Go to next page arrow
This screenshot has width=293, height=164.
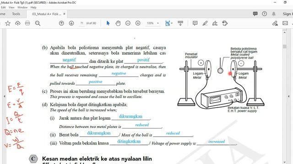[71, 23]
